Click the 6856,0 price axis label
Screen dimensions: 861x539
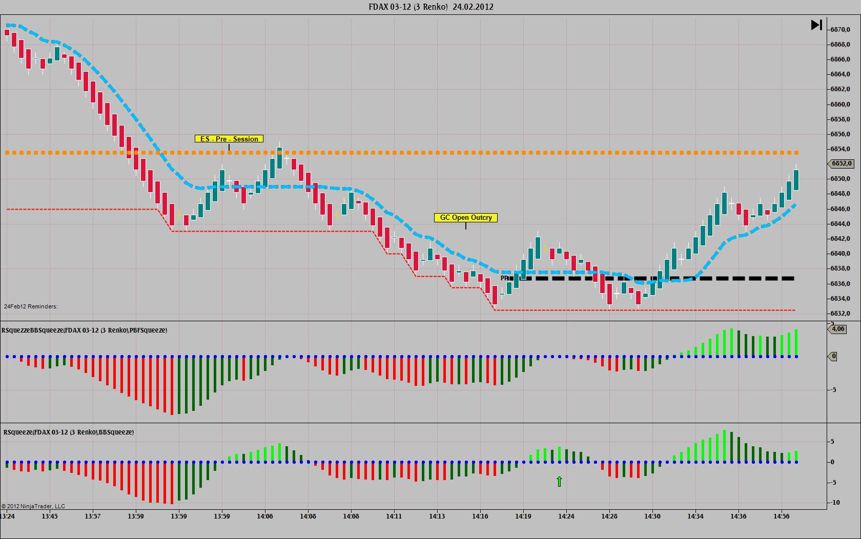click(840, 134)
